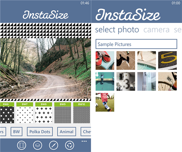The height and width of the screenshot is (152, 182).
Task: Open the layers icon in bottom bar
Action: 38,145
